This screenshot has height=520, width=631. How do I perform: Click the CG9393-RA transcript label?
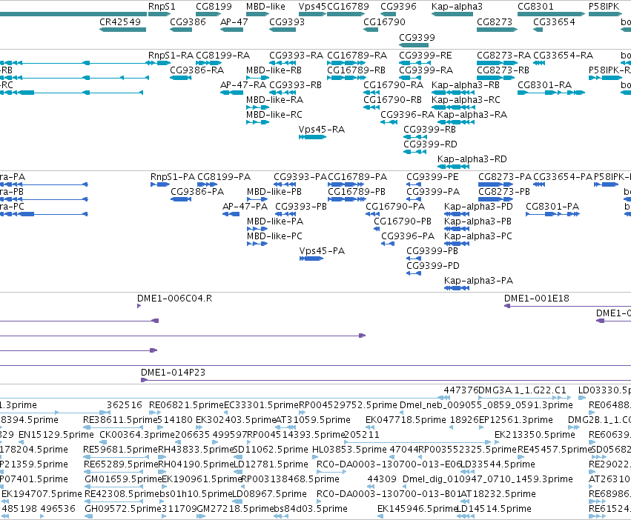click(296, 55)
